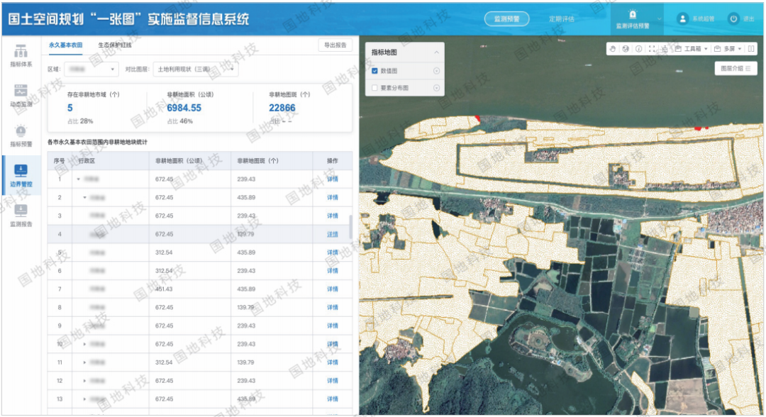The image size is (766, 417).
Task: Expand tree row number 12
Action: click(x=84, y=381)
